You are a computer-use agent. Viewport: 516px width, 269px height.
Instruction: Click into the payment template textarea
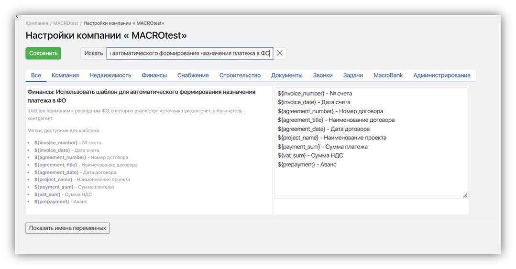coord(371,182)
